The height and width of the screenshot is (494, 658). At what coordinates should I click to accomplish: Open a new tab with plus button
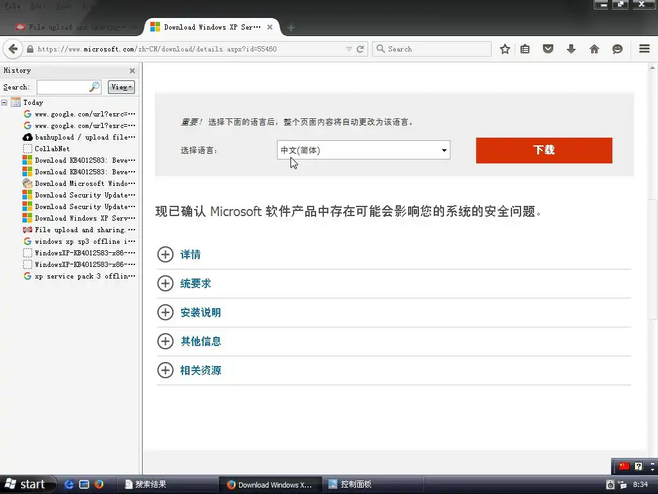tap(291, 27)
